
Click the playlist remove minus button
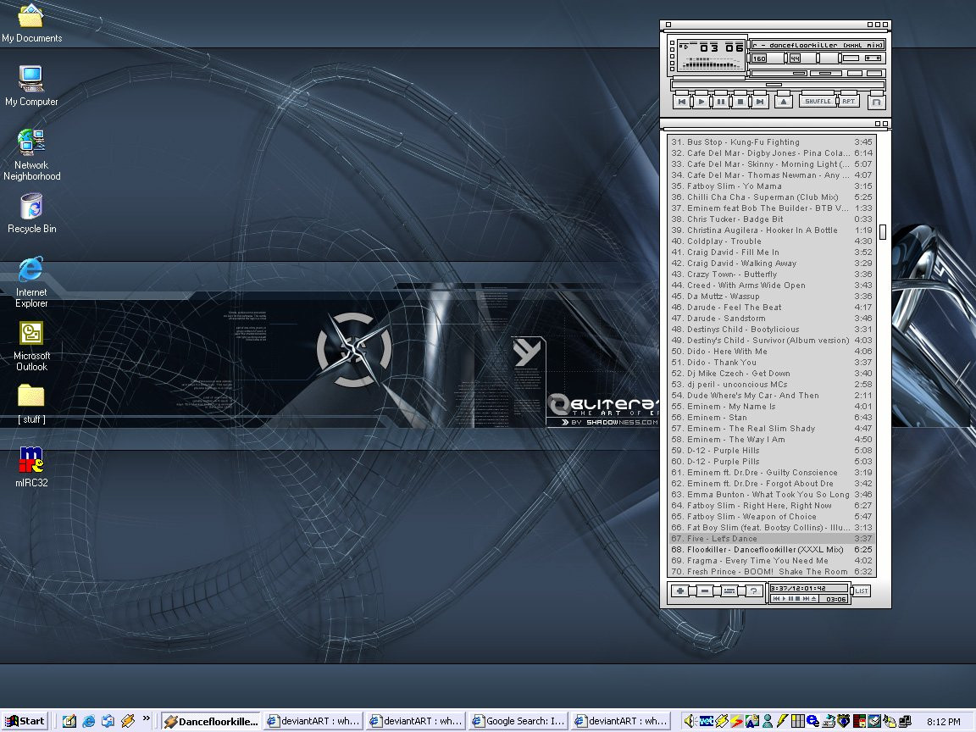point(705,591)
